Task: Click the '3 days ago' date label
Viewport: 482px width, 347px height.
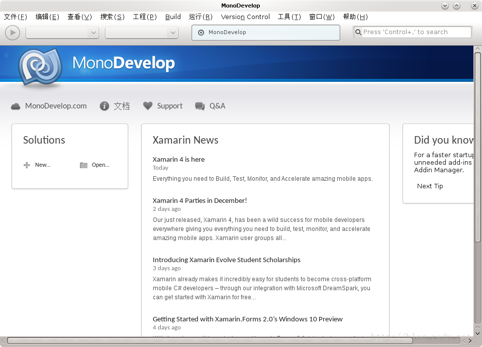Action: tap(166, 268)
